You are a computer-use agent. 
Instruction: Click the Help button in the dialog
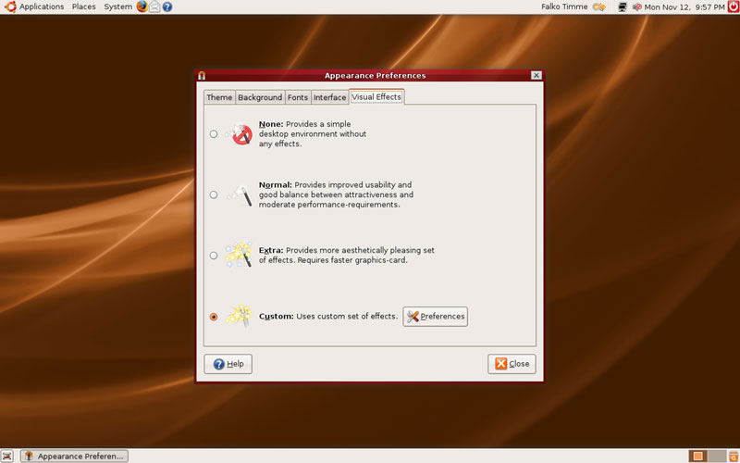[228, 364]
